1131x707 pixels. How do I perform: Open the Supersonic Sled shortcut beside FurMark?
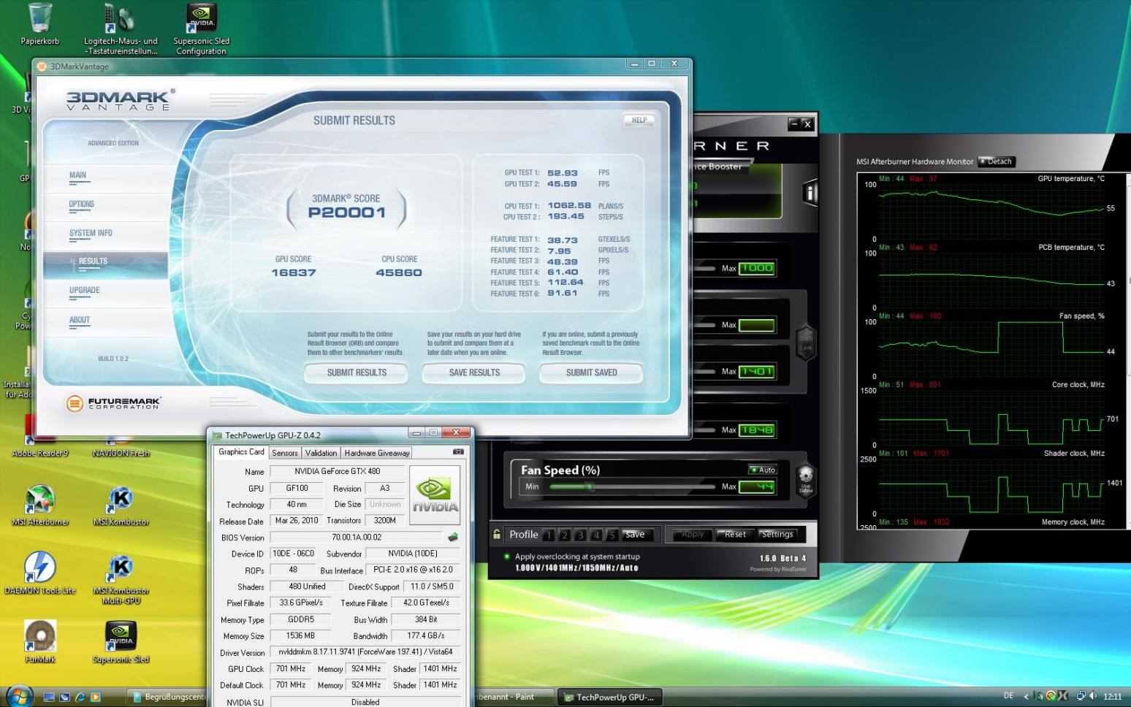coord(121,642)
